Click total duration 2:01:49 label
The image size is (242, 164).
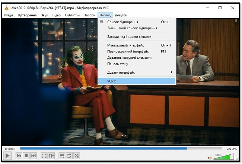pos(232,149)
